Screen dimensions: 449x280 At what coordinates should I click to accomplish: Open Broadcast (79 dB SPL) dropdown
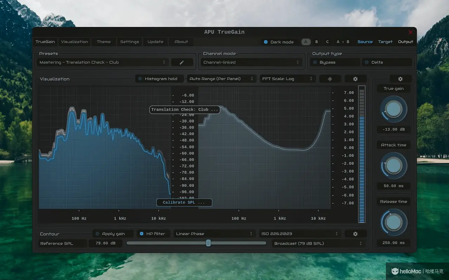click(318, 244)
